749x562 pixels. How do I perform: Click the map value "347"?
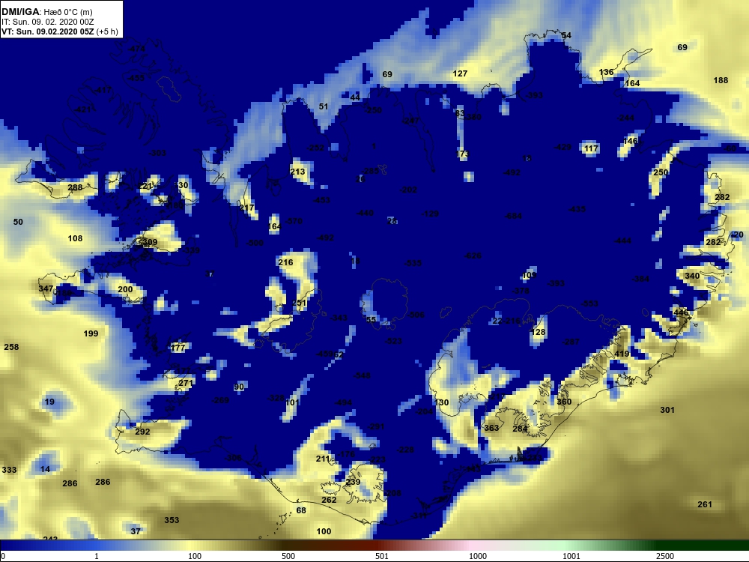[46, 288]
